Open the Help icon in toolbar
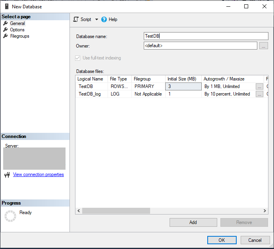The height and width of the screenshot is (249, 274). coord(104,19)
